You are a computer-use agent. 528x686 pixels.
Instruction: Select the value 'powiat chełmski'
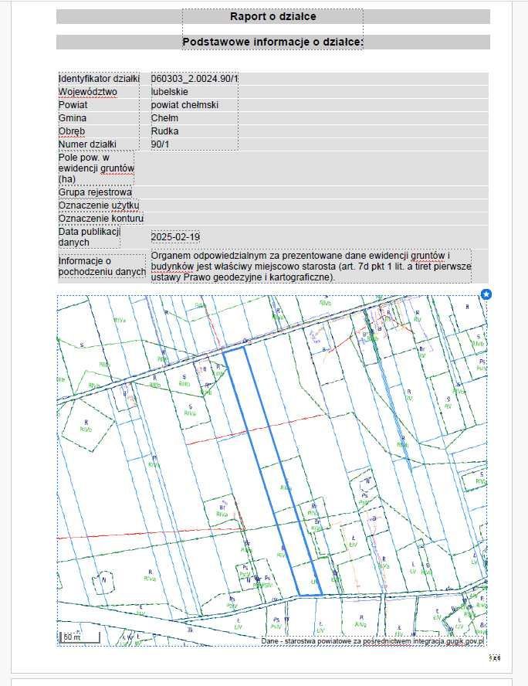click(x=184, y=105)
